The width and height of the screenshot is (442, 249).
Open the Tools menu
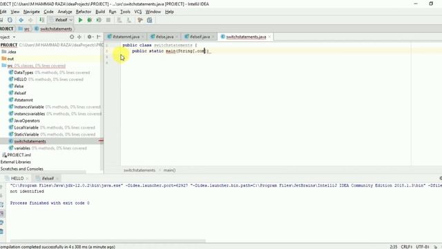(x=125, y=12)
